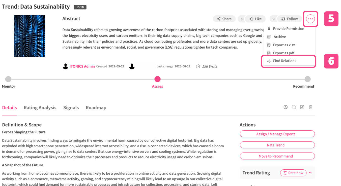Click the Data Sustainability trend thumbnail

(30, 36)
